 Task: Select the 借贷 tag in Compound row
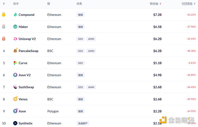(x=81, y=15)
